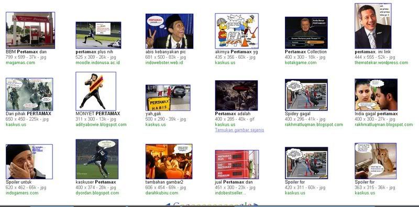Viewport: 419px width, 207px height.
Task: Open the Pertamax gas station thumbnail
Action: [30, 30]
